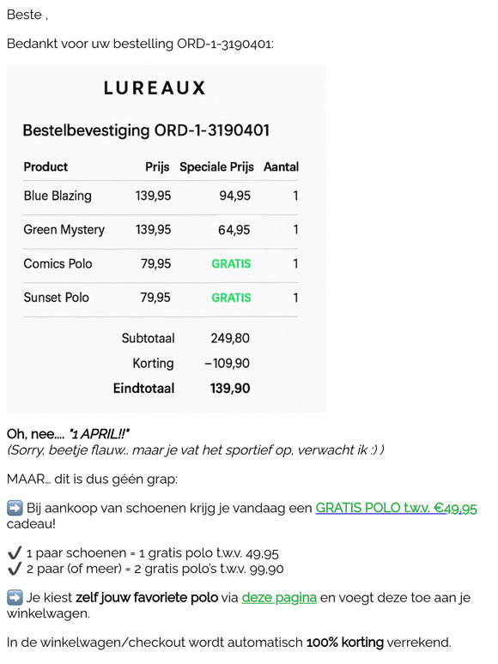Open the GRATIS POLO t.w.v. €49,95 link

pos(397,508)
